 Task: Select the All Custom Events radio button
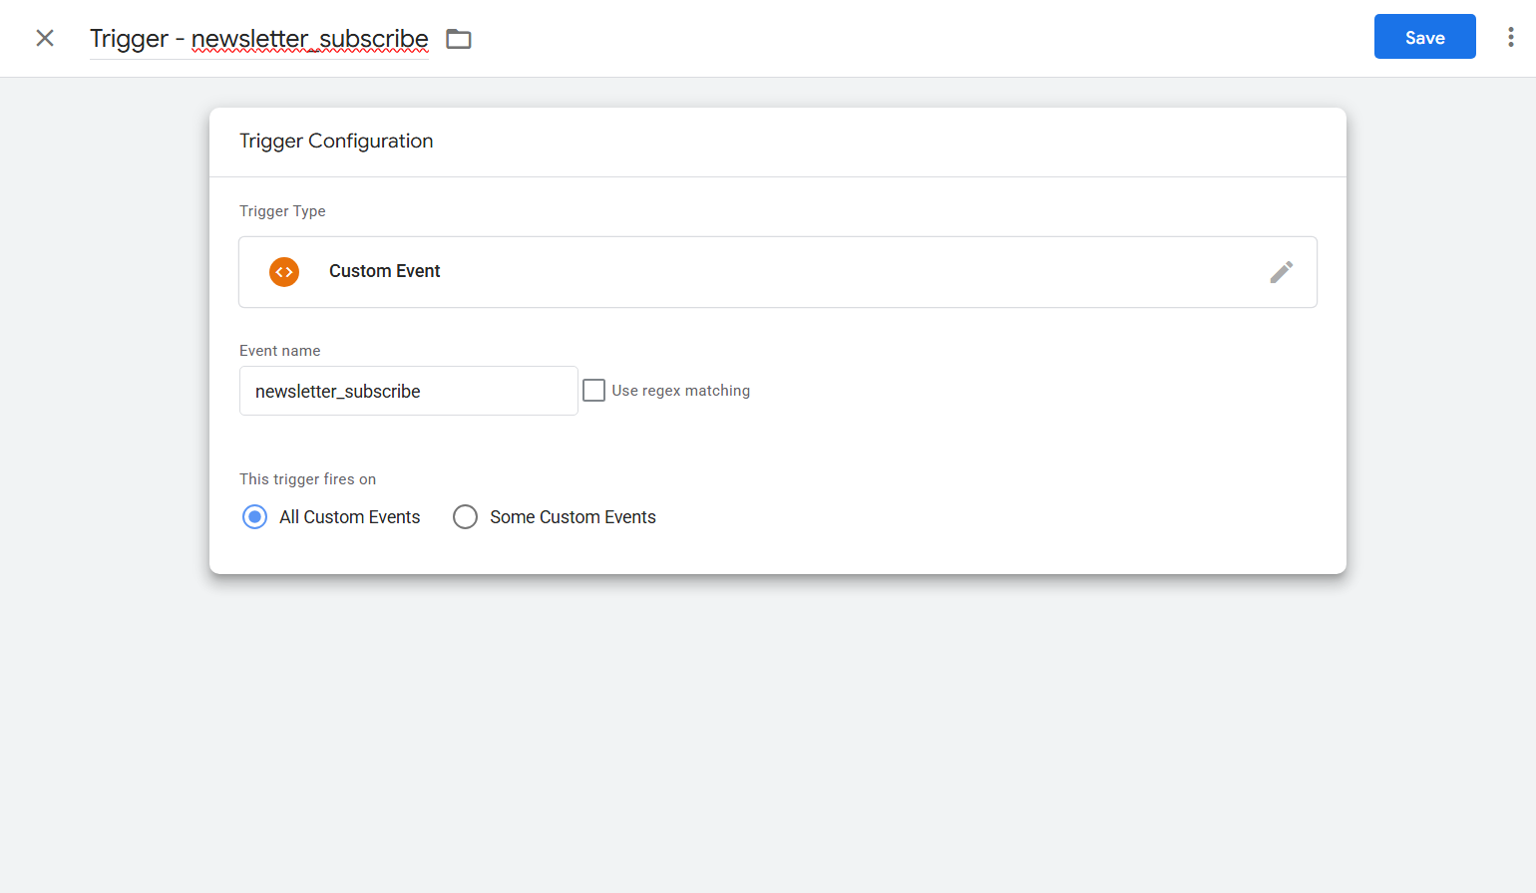254,516
